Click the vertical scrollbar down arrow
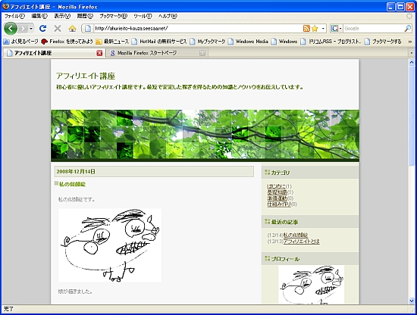 pyautogui.click(x=412, y=301)
